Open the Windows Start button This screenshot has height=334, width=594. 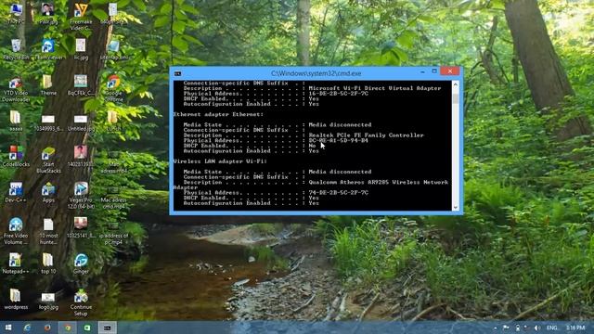pos(8,328)
